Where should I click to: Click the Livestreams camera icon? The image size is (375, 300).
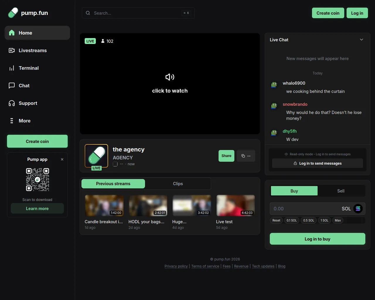click(x=12, y=50)
